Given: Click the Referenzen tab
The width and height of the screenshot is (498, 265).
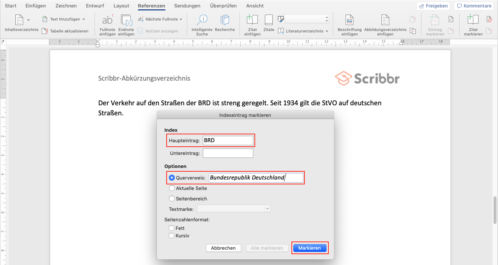Looking at the screenshot, I should click(x=151, y=6).
